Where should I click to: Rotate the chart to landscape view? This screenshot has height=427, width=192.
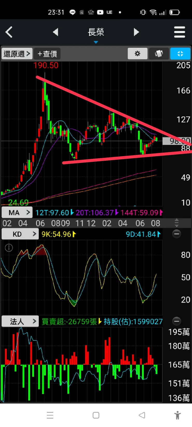(x=159, y=54)
